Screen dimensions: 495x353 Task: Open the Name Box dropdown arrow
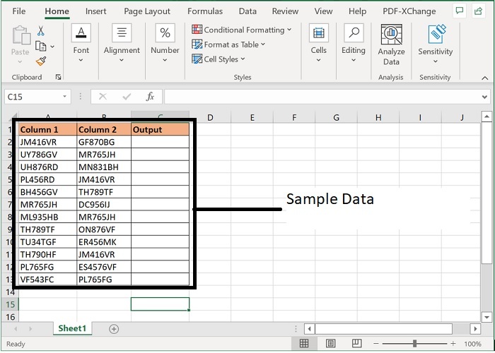coord(64,97)
